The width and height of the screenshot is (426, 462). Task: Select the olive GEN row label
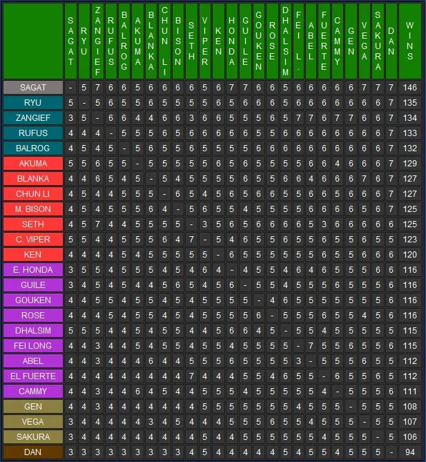pos(33,407)
